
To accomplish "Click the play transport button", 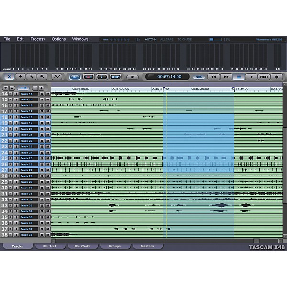I will click(x=251, y=77).
